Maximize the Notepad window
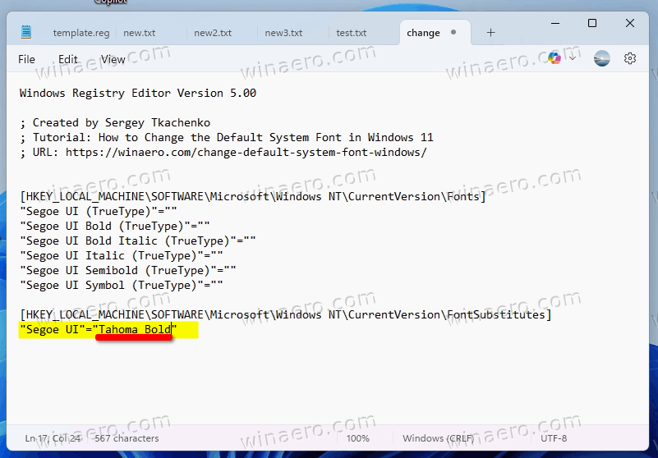 (x=592, y=24)
